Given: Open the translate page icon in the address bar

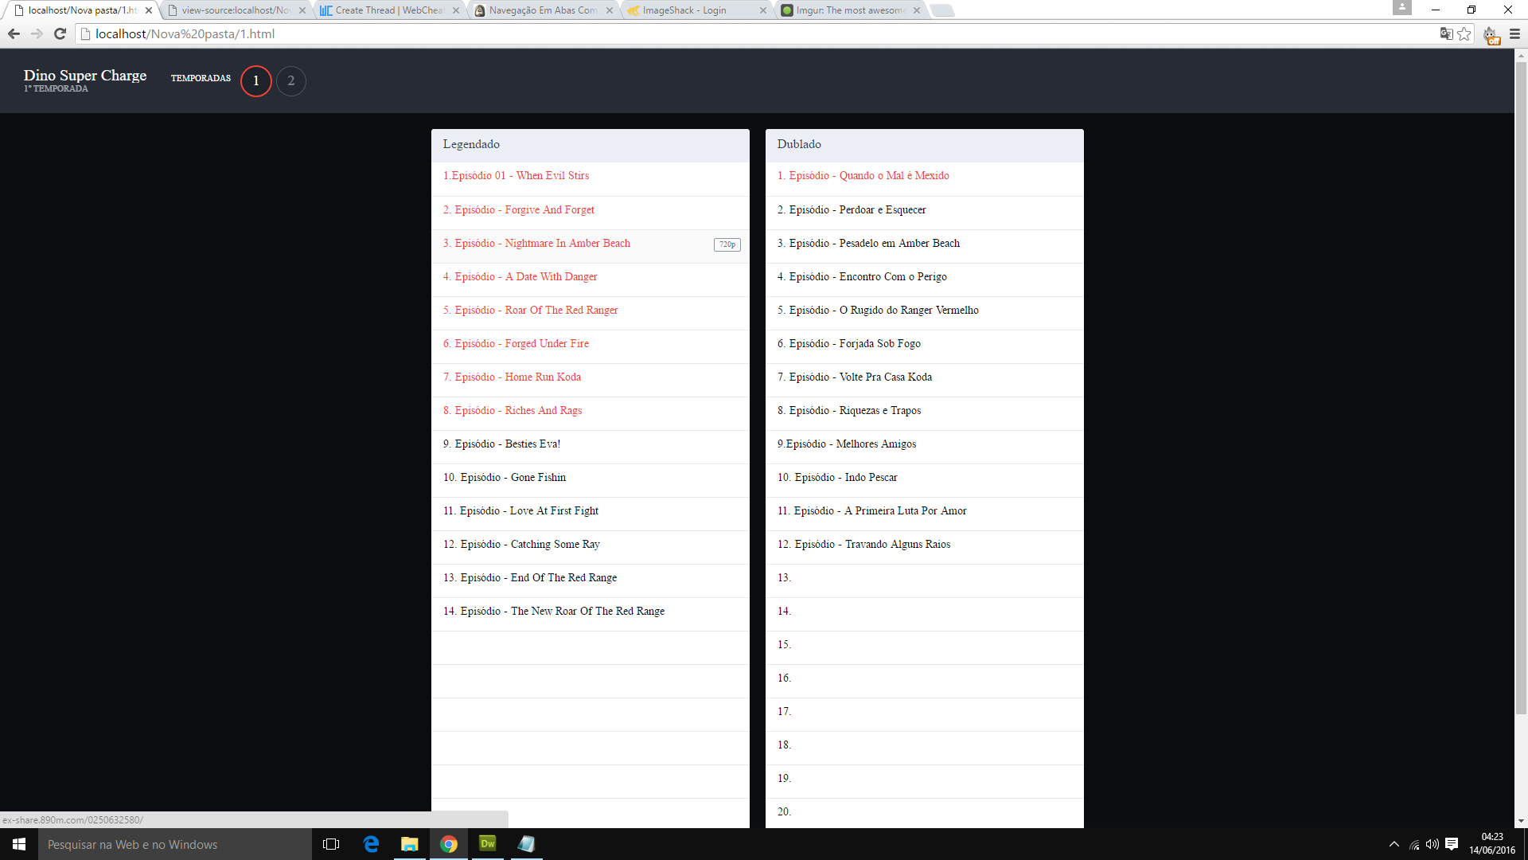Looking at the screenshot, I should tap(1446, 33).
